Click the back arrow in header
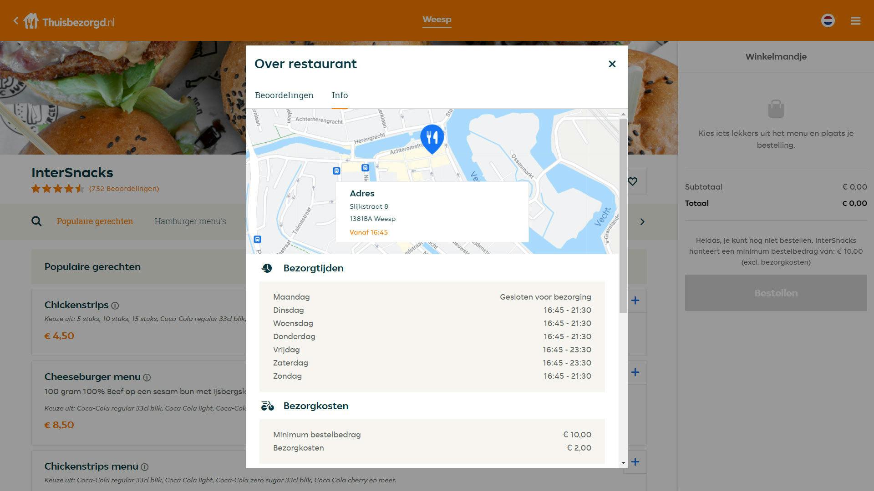Viewport: 874px width, 491px height. coord(16,20)
